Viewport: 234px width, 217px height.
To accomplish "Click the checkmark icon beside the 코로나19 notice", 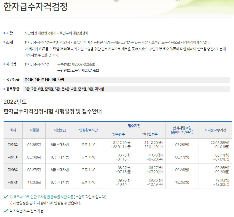I will (x=6, y=197).
